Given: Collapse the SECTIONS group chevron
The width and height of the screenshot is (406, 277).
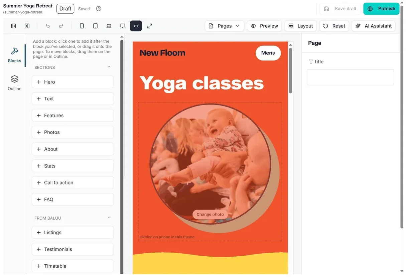Looking at the screenshot, I should point(109,67).
